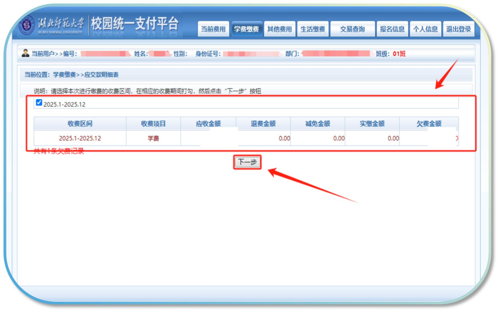The height and width of the screenshot is (312, 499).
Task: Click the 校园统一支付平台 title
Action: [134, 24]
